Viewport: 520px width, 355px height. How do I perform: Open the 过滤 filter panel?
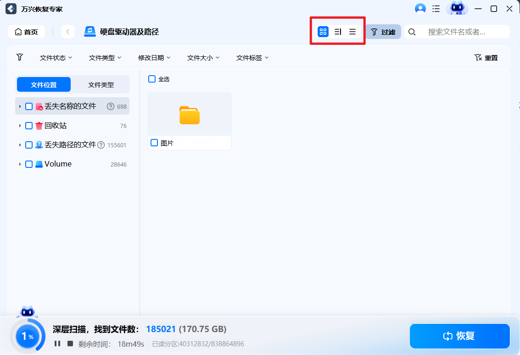[384, 32]
